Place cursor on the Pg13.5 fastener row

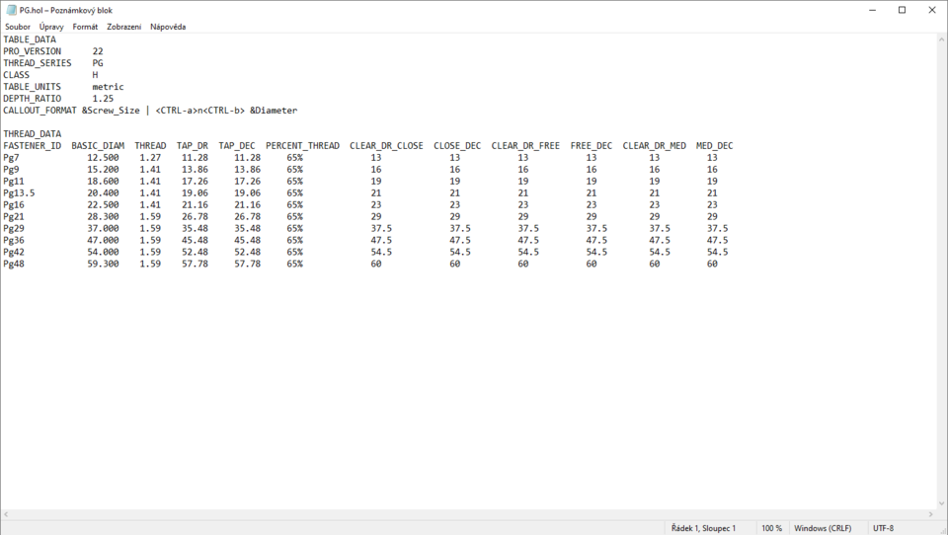click(19, 193)
